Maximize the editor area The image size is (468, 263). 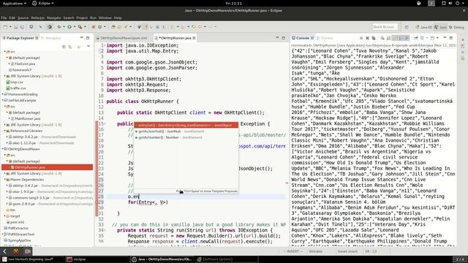[x=284, y=38]
